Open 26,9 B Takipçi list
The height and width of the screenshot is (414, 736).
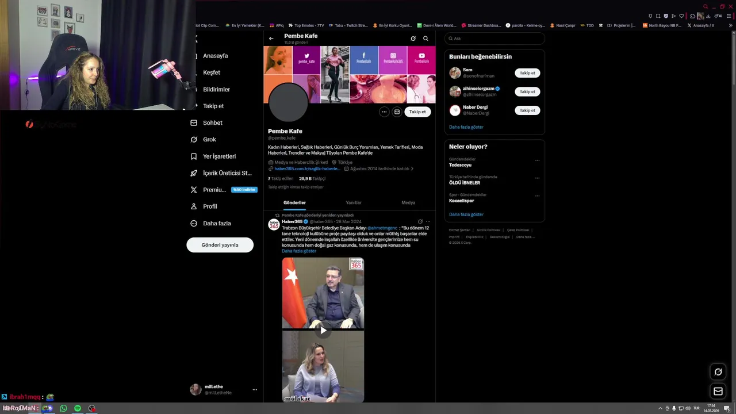pyautogui.click(x=312, y=179)
